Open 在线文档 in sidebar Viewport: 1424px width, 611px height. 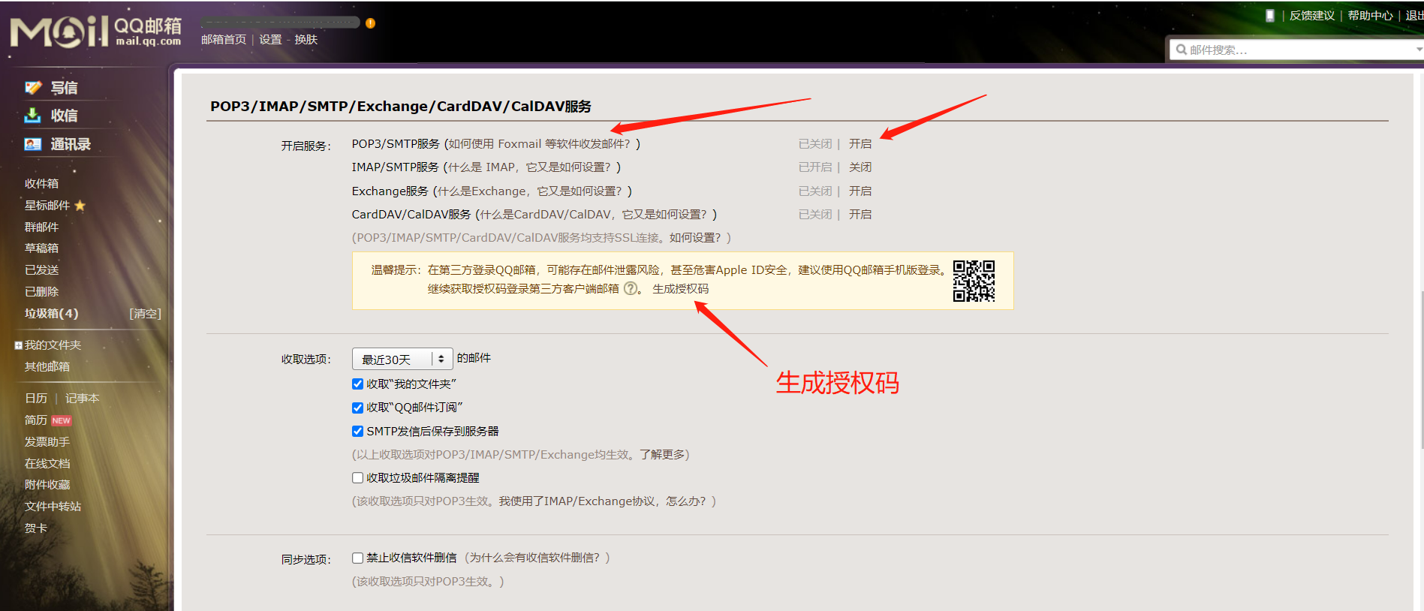(x=47, y=464)
